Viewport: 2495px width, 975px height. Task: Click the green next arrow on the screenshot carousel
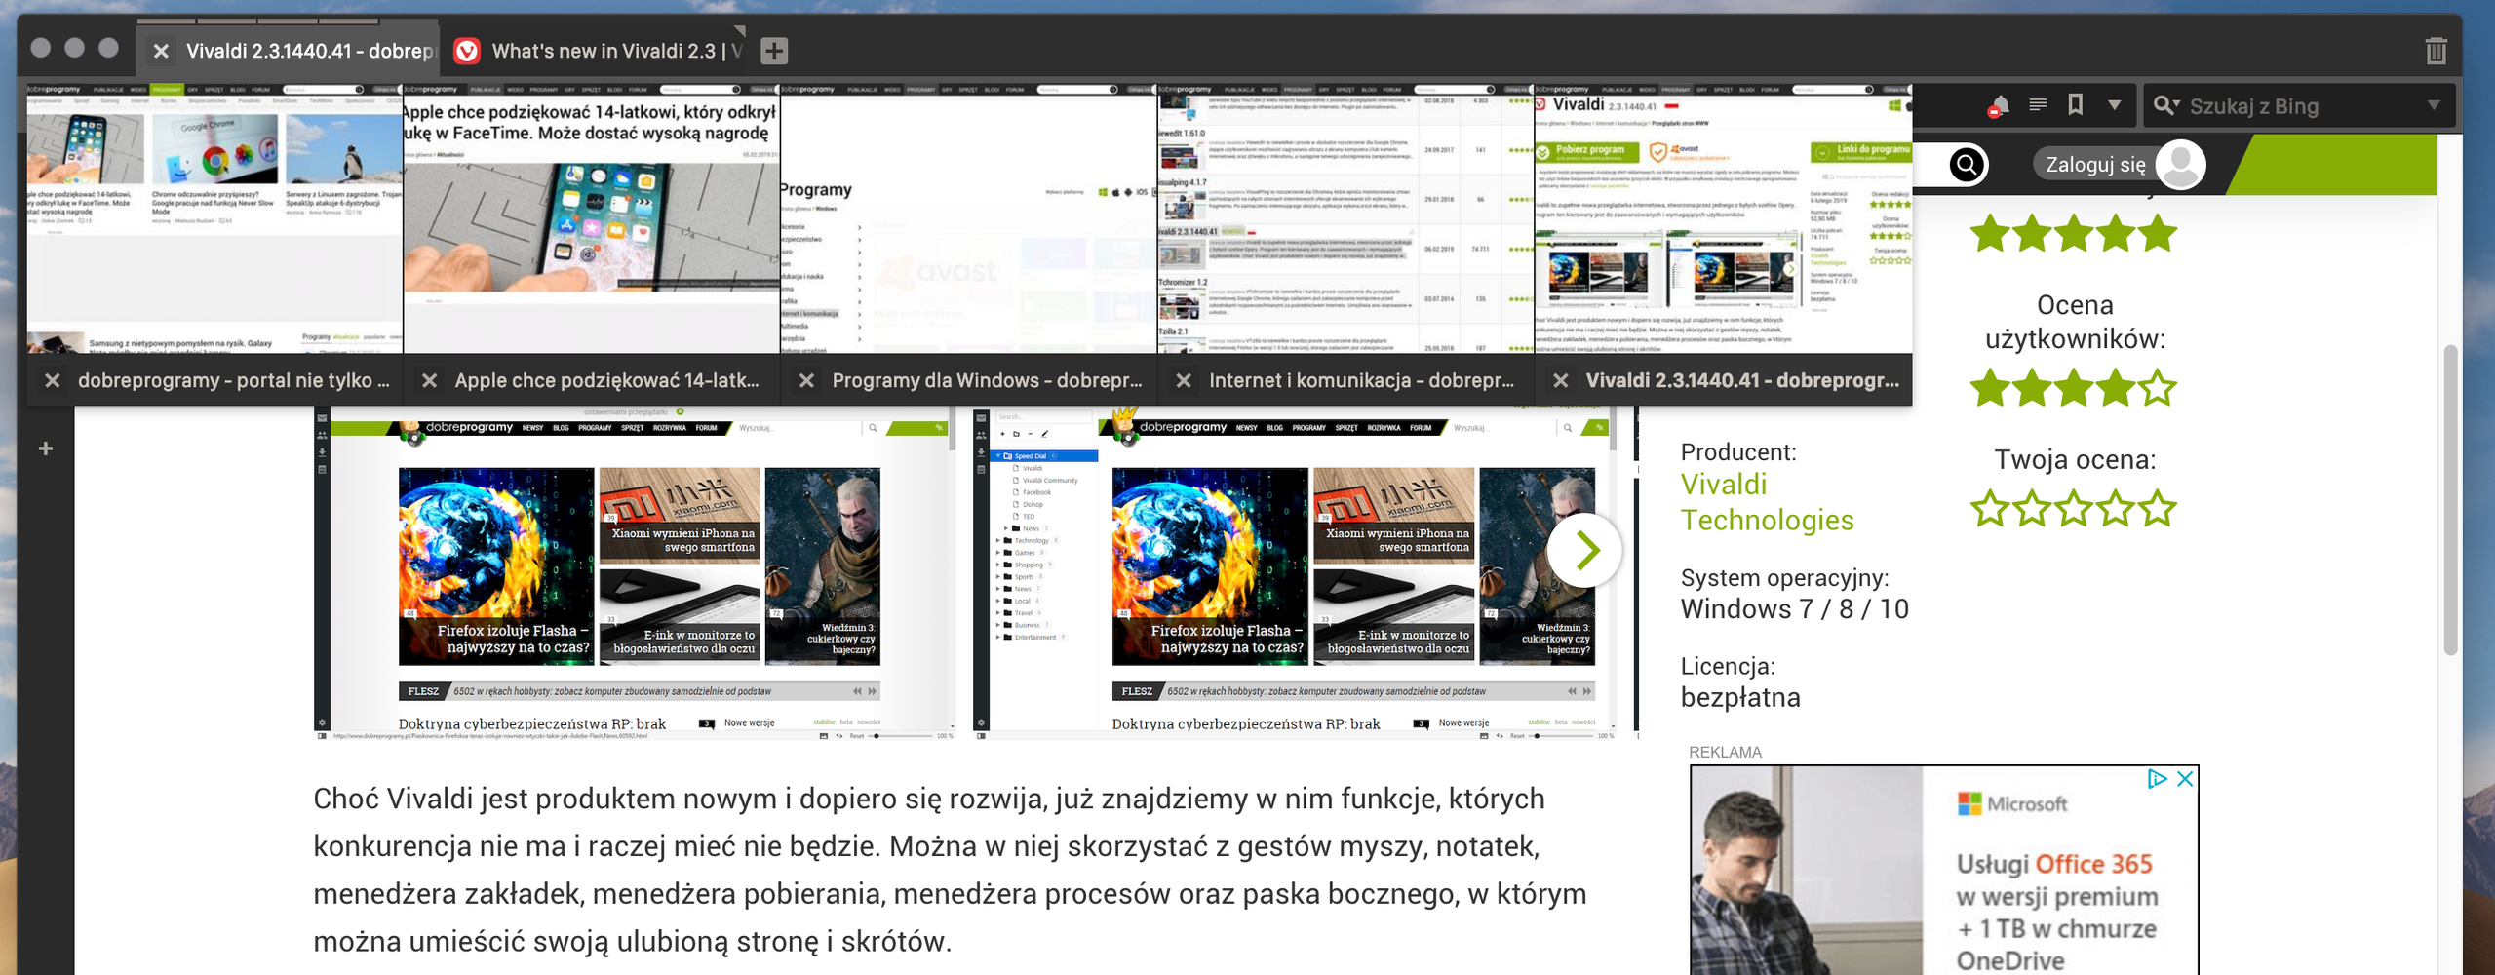pyautogui.click(x=1587, y=549)
